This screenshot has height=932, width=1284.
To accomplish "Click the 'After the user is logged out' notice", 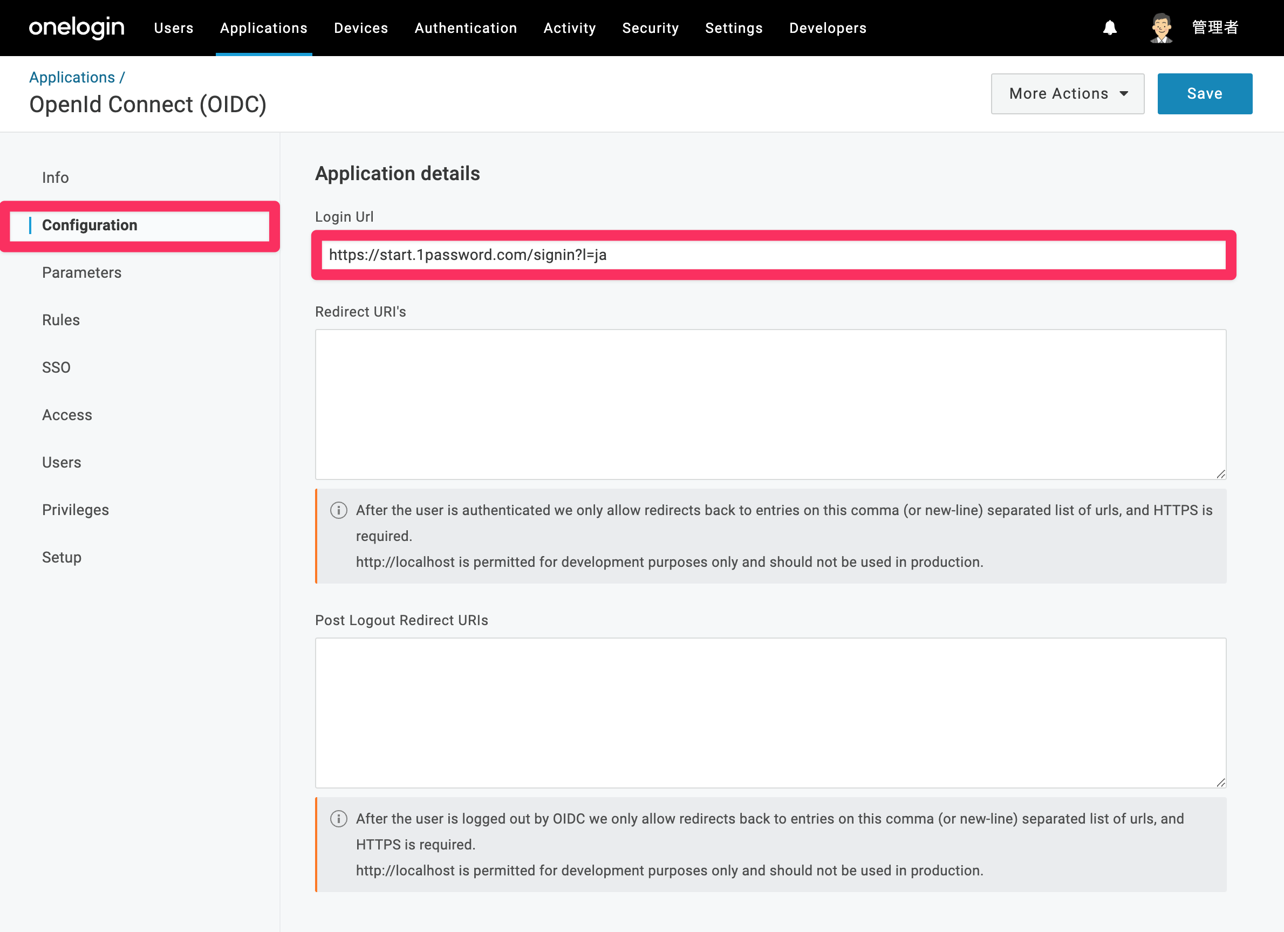I will (770, 845).
